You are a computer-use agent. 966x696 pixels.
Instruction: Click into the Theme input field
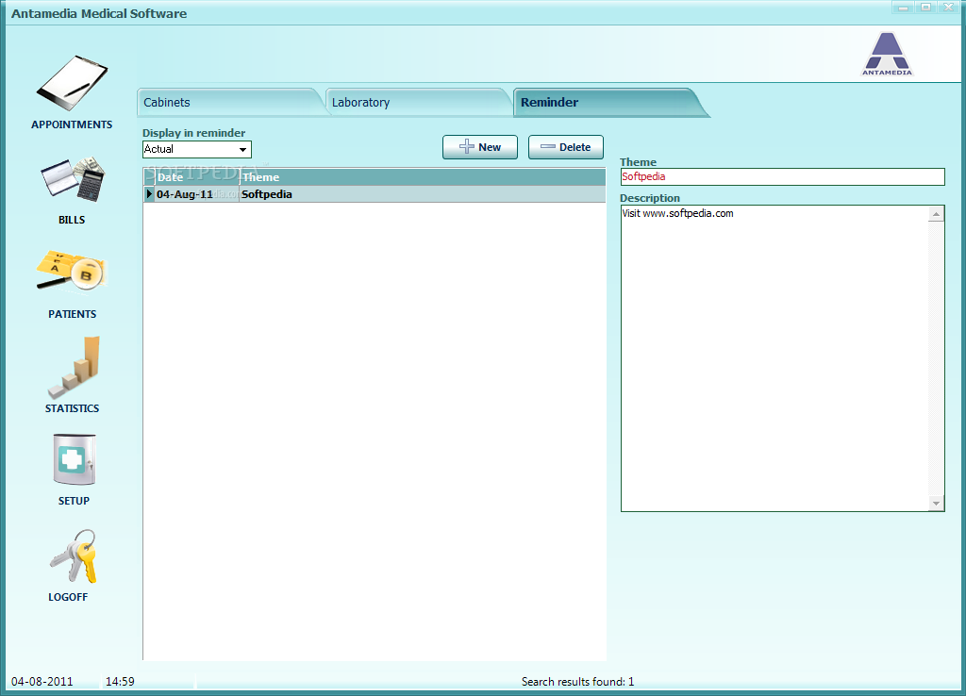pos(782,176)
